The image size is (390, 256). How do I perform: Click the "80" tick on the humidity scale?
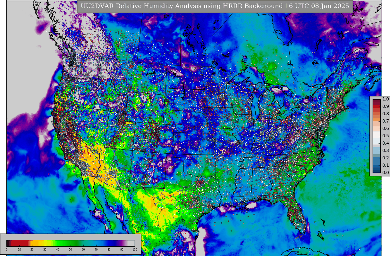(x=109, y=249)
